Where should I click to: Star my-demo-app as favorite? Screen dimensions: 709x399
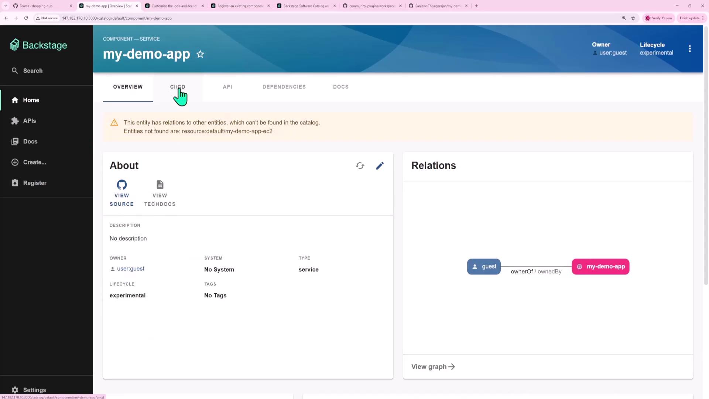(x=200, y=54)
